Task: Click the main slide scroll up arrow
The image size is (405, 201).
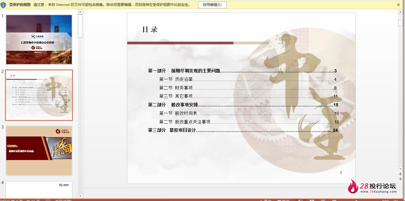Action: pyautogui.click(x=401, y=12)
